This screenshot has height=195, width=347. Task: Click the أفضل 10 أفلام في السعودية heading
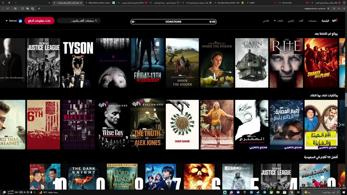321,157
